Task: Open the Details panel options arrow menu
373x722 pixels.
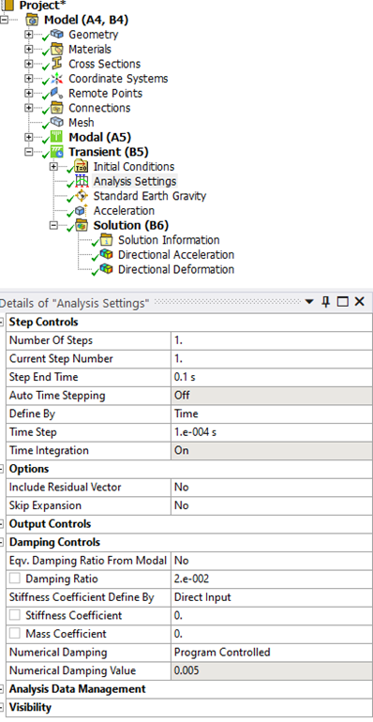Action: tap(309, 302)
